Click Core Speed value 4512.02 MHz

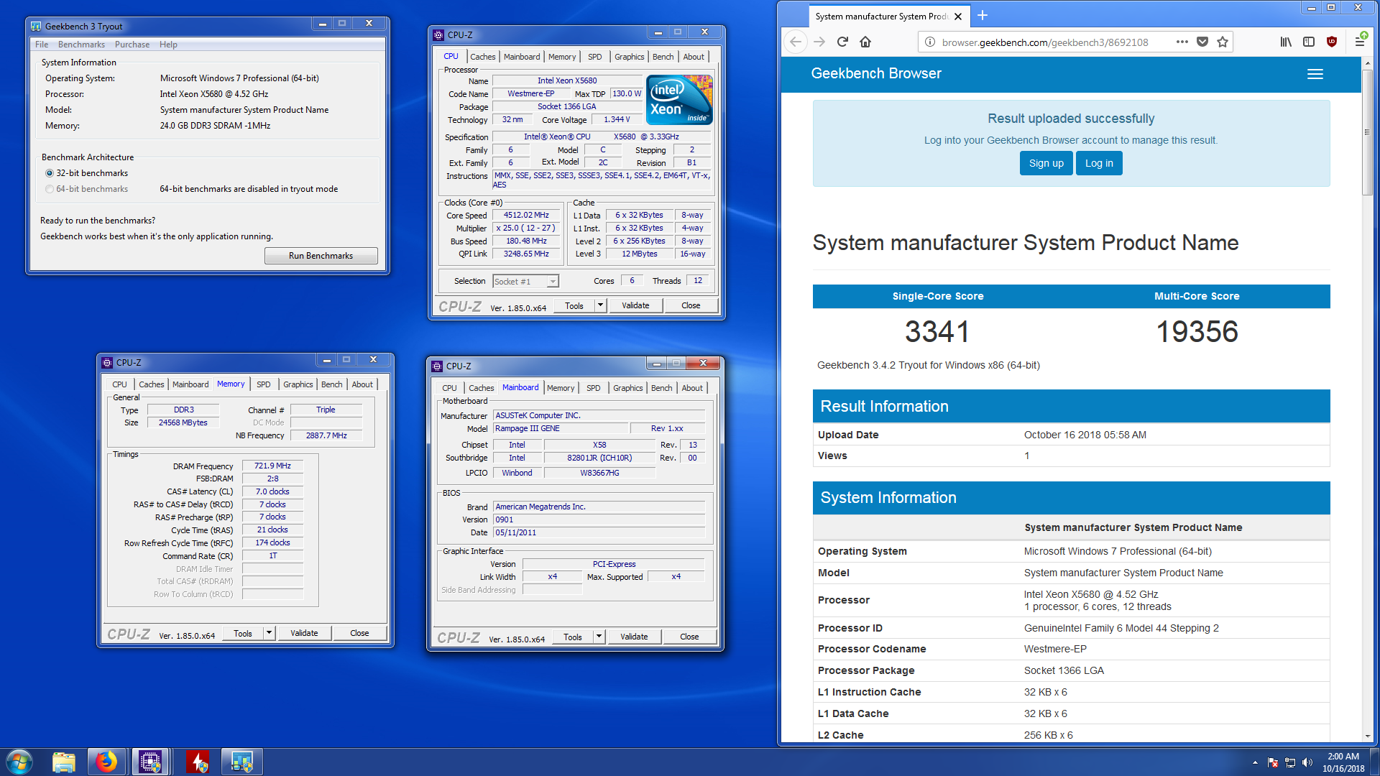point(526,216)
